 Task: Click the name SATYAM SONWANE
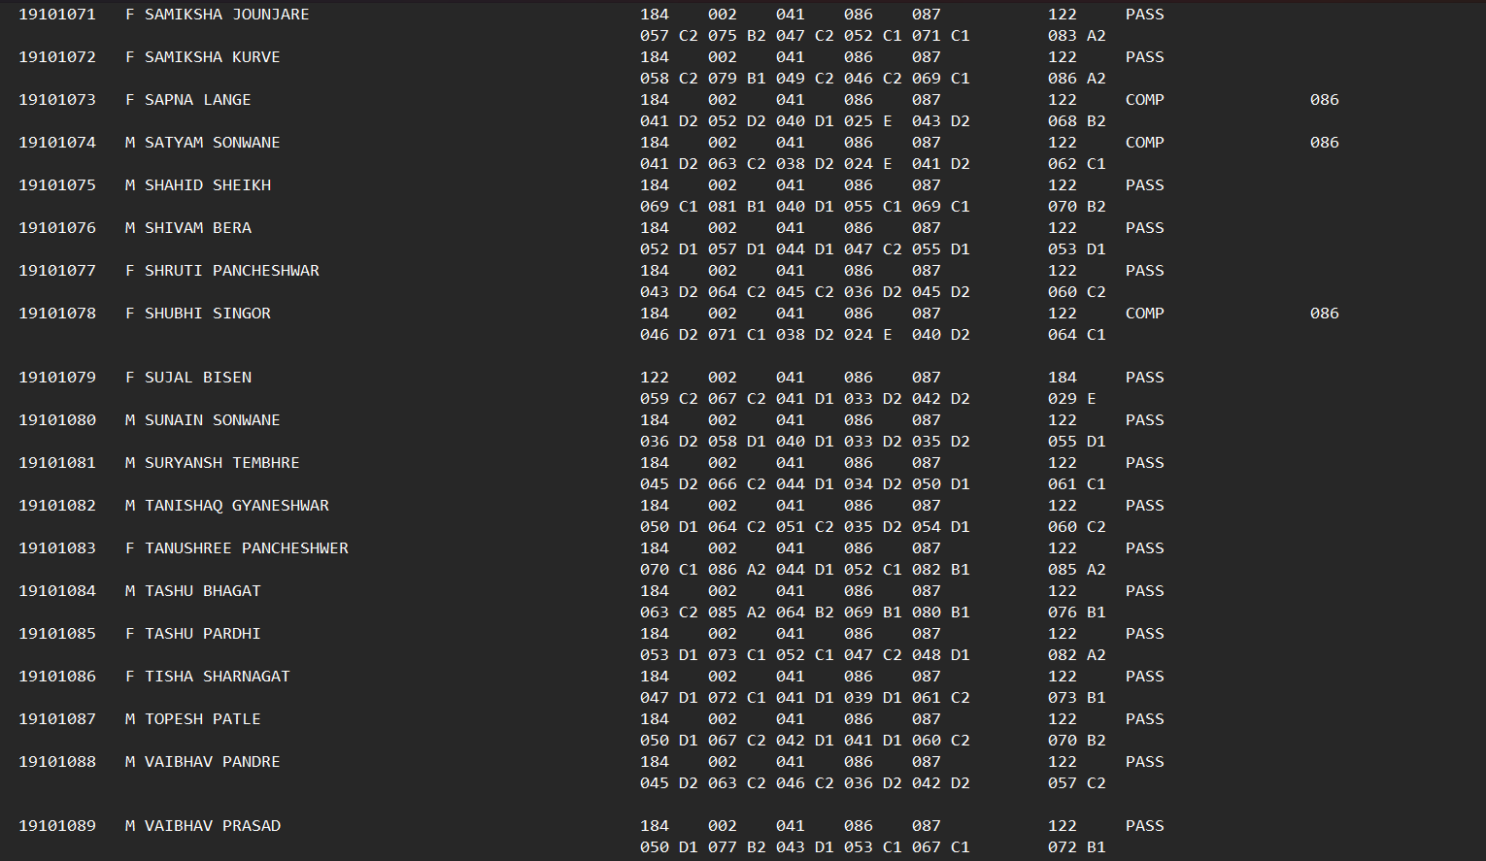[x=212, y=143]
